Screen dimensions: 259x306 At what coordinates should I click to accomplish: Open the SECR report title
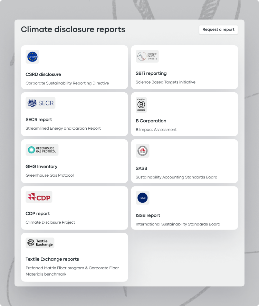click(39, 119)
